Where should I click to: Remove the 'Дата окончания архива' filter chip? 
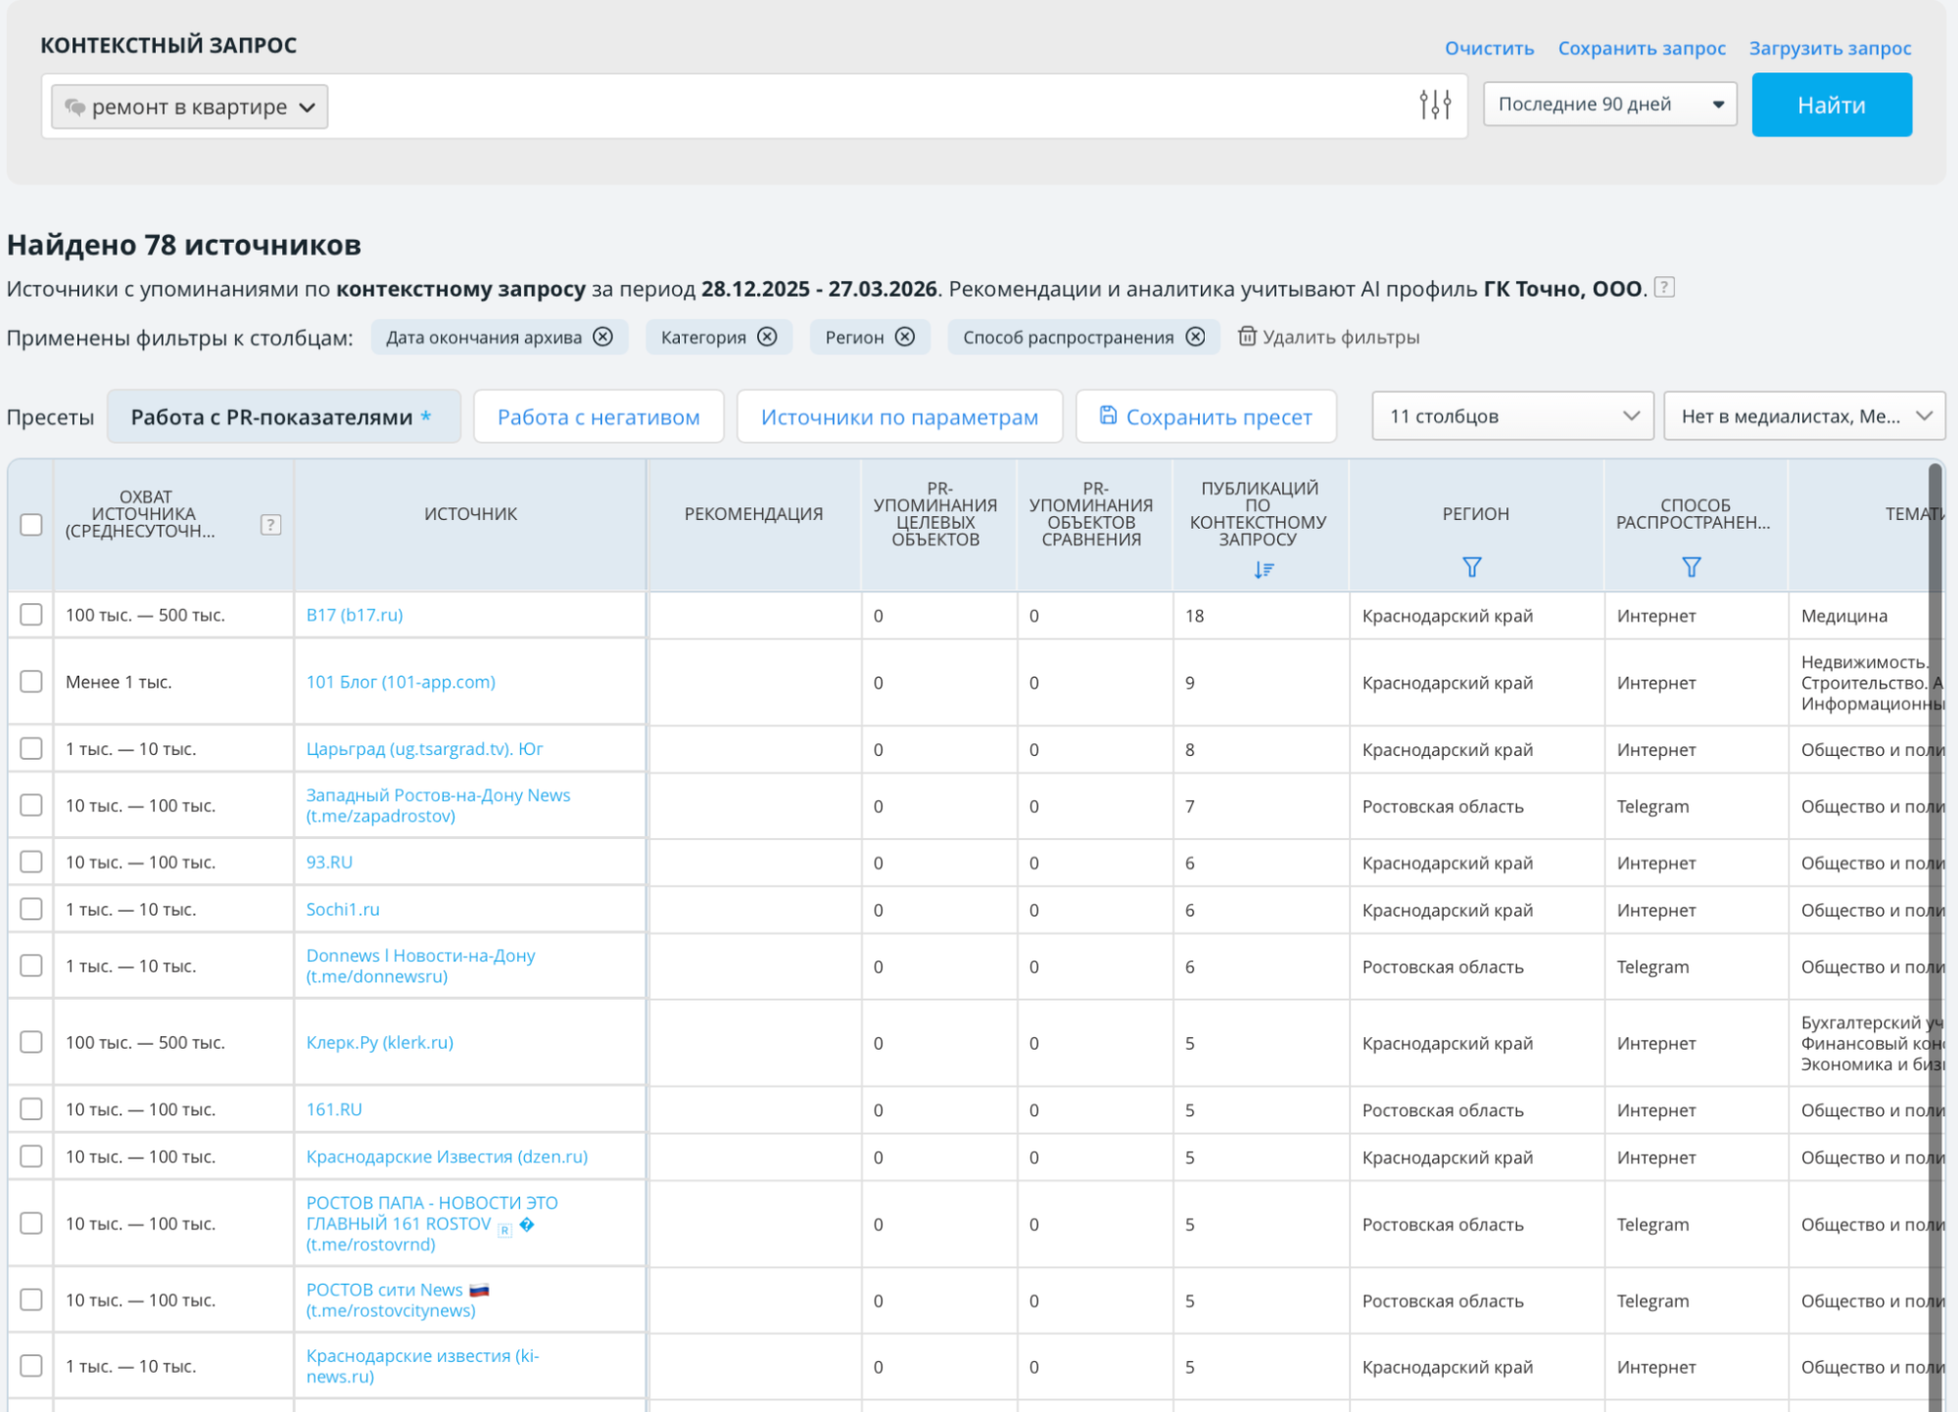[x=603, y=337]
